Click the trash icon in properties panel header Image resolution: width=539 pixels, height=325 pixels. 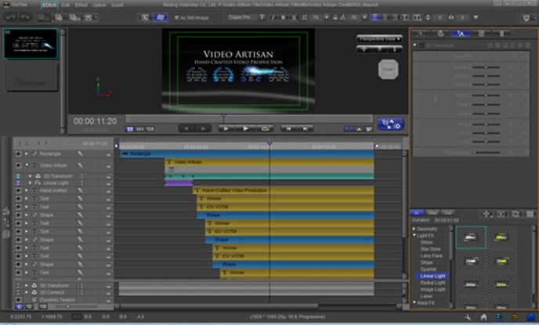click(x=501, y=34)
